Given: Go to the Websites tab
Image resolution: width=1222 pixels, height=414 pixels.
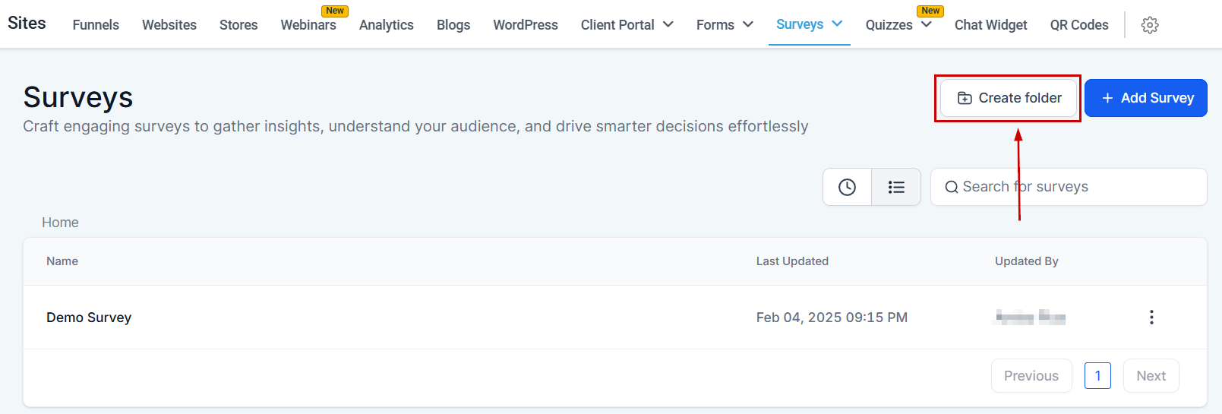Looking at the screenshot, I should pyautogui.click(x=169, y=25).
